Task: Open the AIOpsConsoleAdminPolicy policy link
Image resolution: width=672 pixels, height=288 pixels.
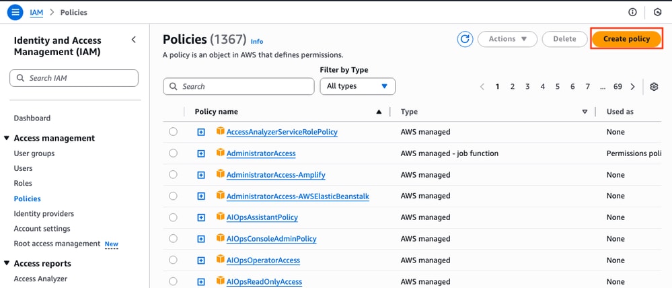Action: 271,239
